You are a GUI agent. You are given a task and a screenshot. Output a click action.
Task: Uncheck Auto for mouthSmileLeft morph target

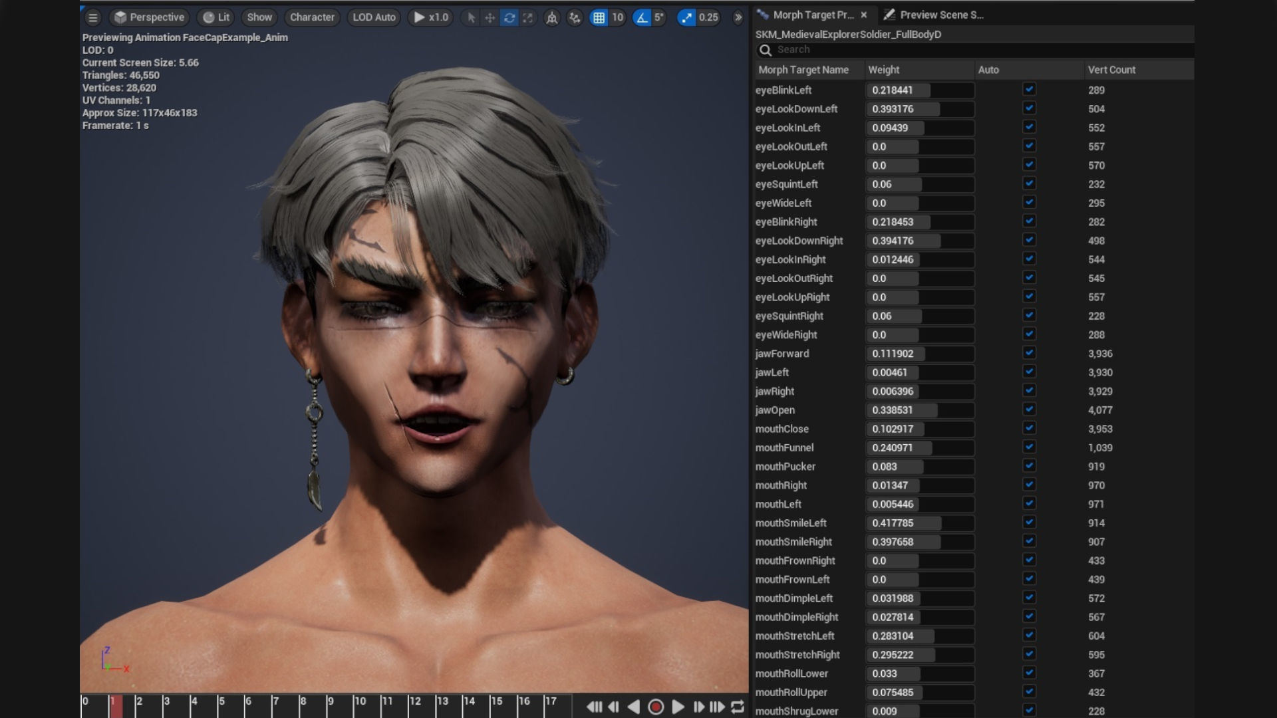pyautogui.click(x=1029, y=523)
